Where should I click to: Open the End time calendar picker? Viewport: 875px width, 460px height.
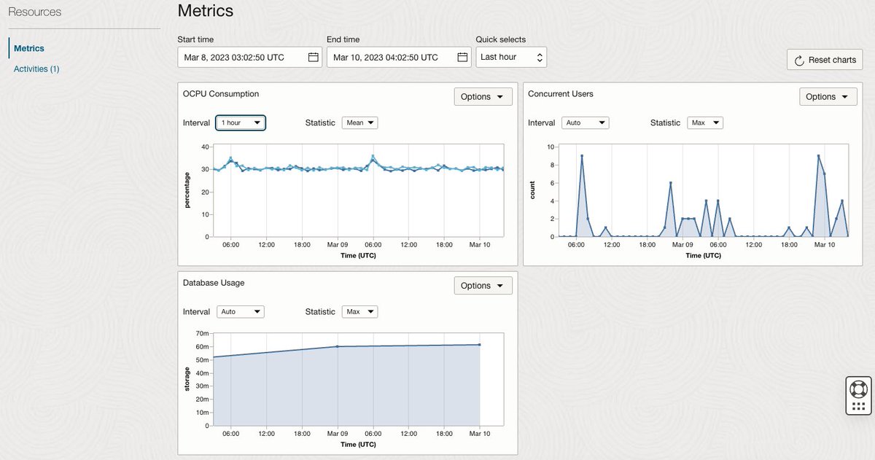[462, 57]
